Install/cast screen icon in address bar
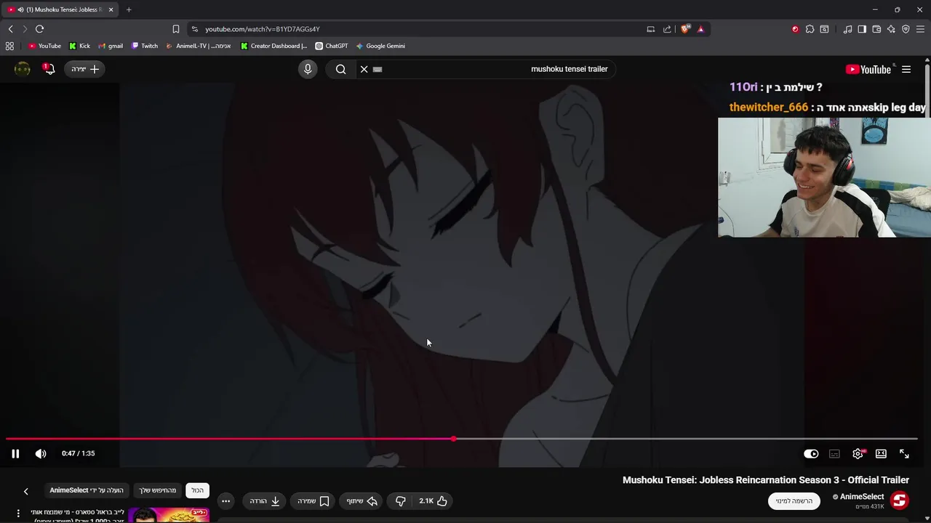 tap(651, 29)
